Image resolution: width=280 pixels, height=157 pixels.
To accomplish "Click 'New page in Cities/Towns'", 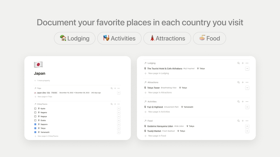I will pyautogui.click(x=48, y=136).
